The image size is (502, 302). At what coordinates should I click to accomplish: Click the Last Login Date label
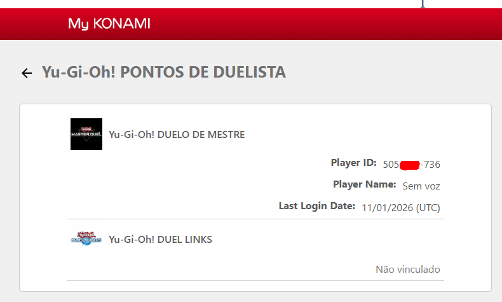click(317, 206)
